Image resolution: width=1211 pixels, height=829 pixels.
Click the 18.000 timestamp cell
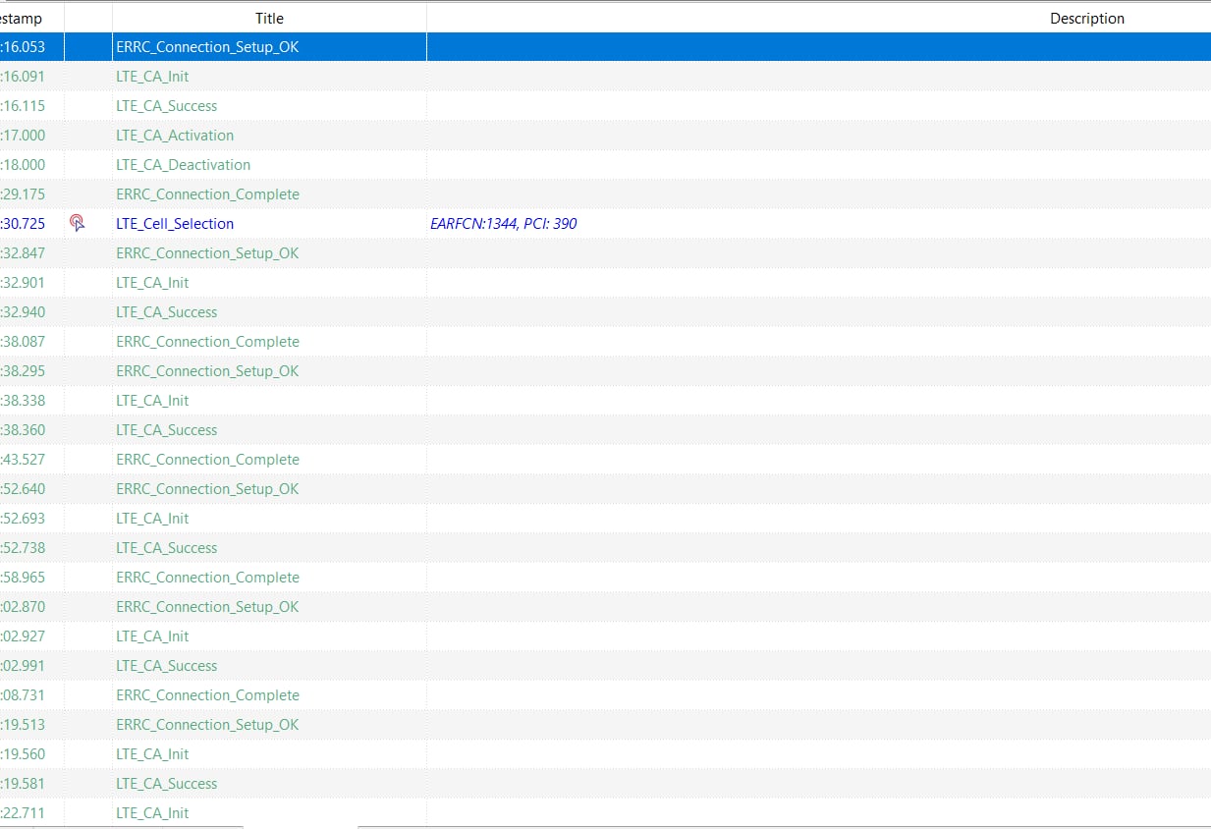tap(24, 164)
